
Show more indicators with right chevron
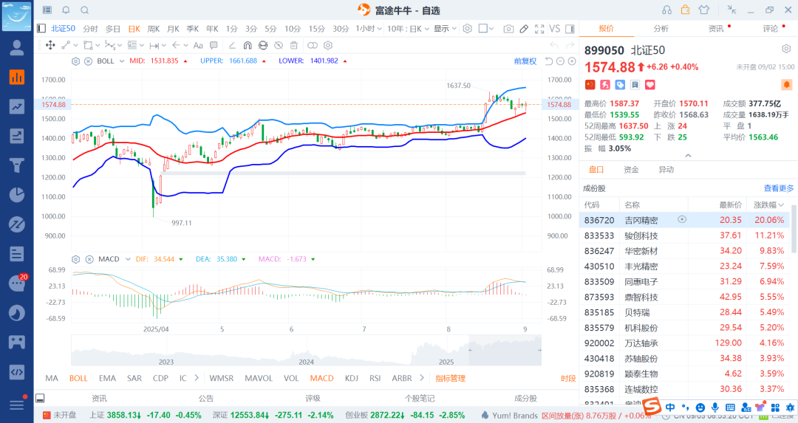coord(421,378)
